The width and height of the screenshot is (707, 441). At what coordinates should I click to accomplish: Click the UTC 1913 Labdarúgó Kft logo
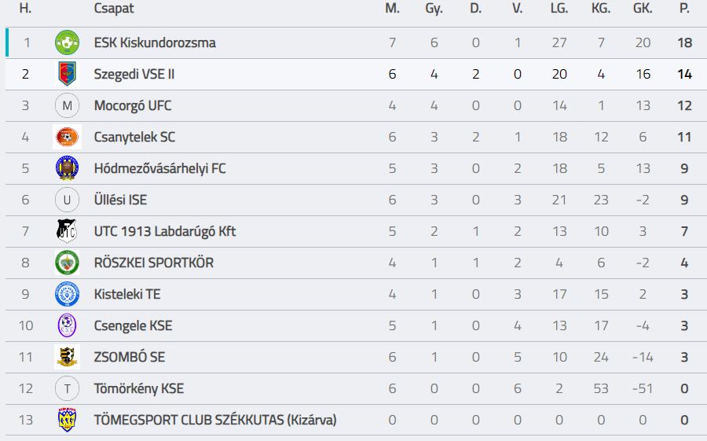point(67,231)
